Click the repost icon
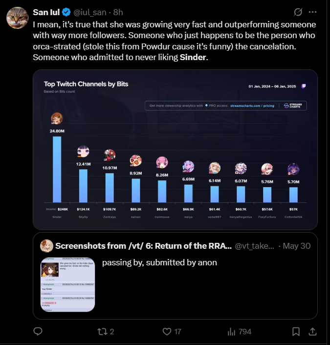 click(x=102, y=331)
